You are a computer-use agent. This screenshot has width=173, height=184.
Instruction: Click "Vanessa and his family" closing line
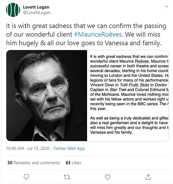(x=111, y=133)
